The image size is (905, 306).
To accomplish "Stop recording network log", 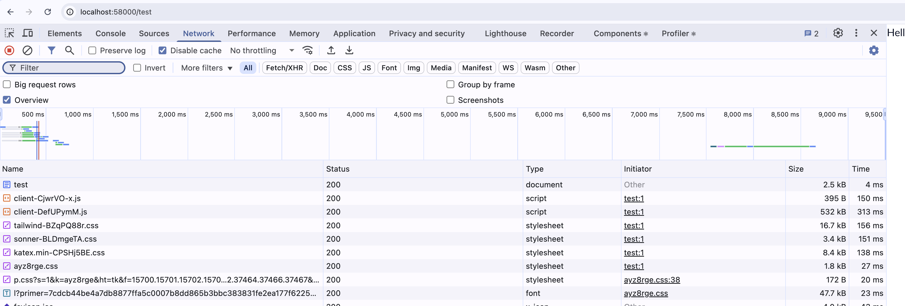I will [10, 50].
